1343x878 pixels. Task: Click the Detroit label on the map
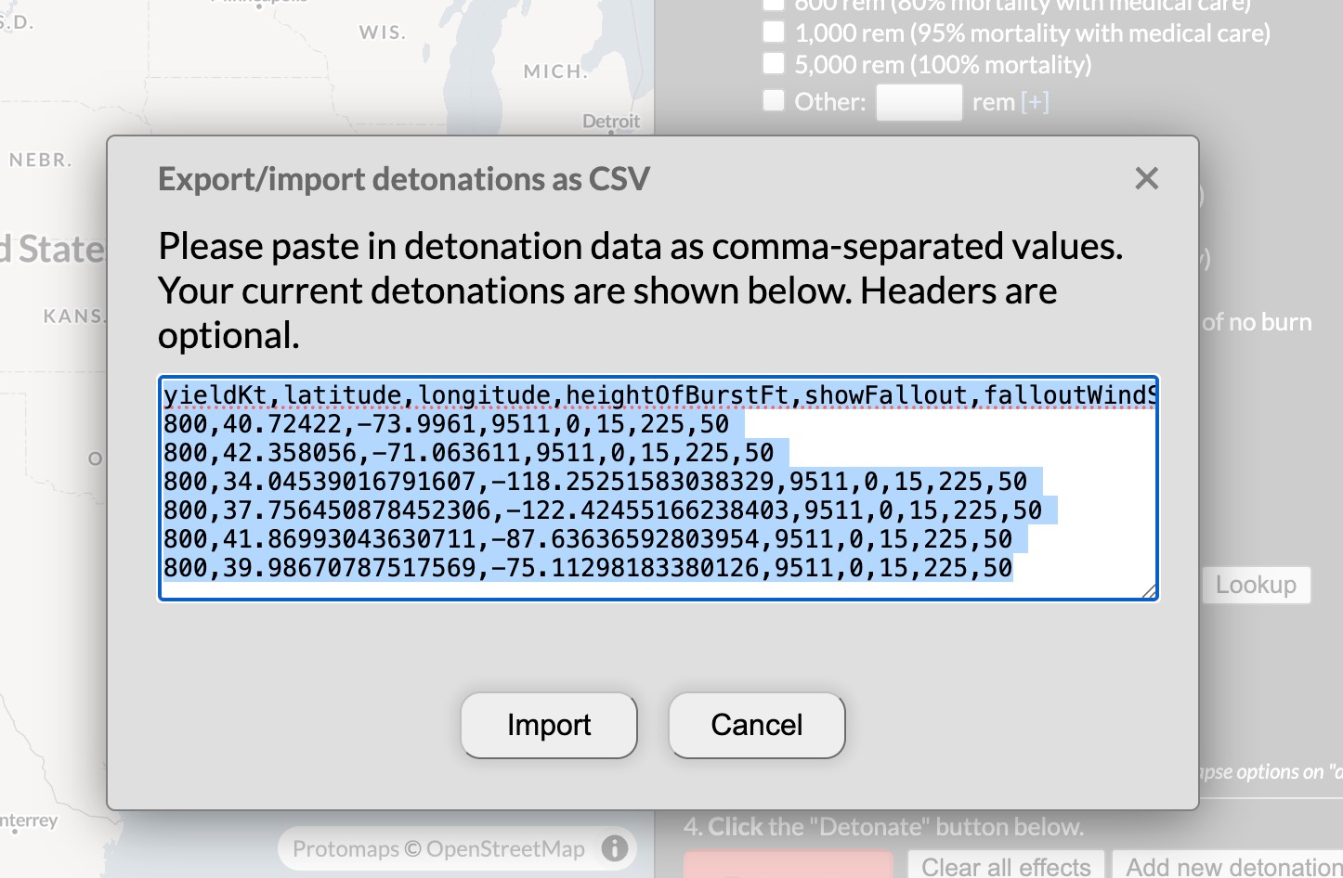click(611, 121)
